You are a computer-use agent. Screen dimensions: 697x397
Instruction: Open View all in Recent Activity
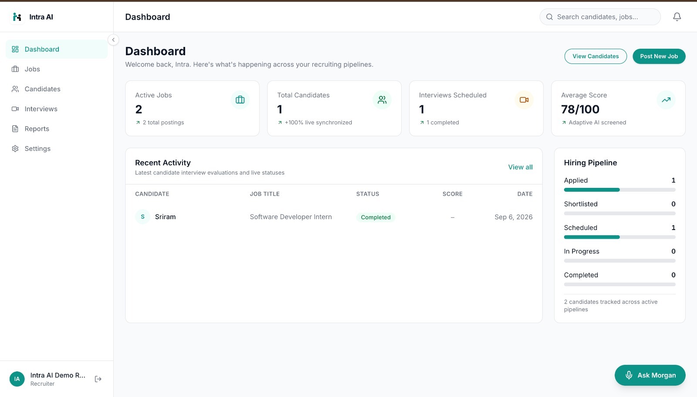[x=520, y=167]
